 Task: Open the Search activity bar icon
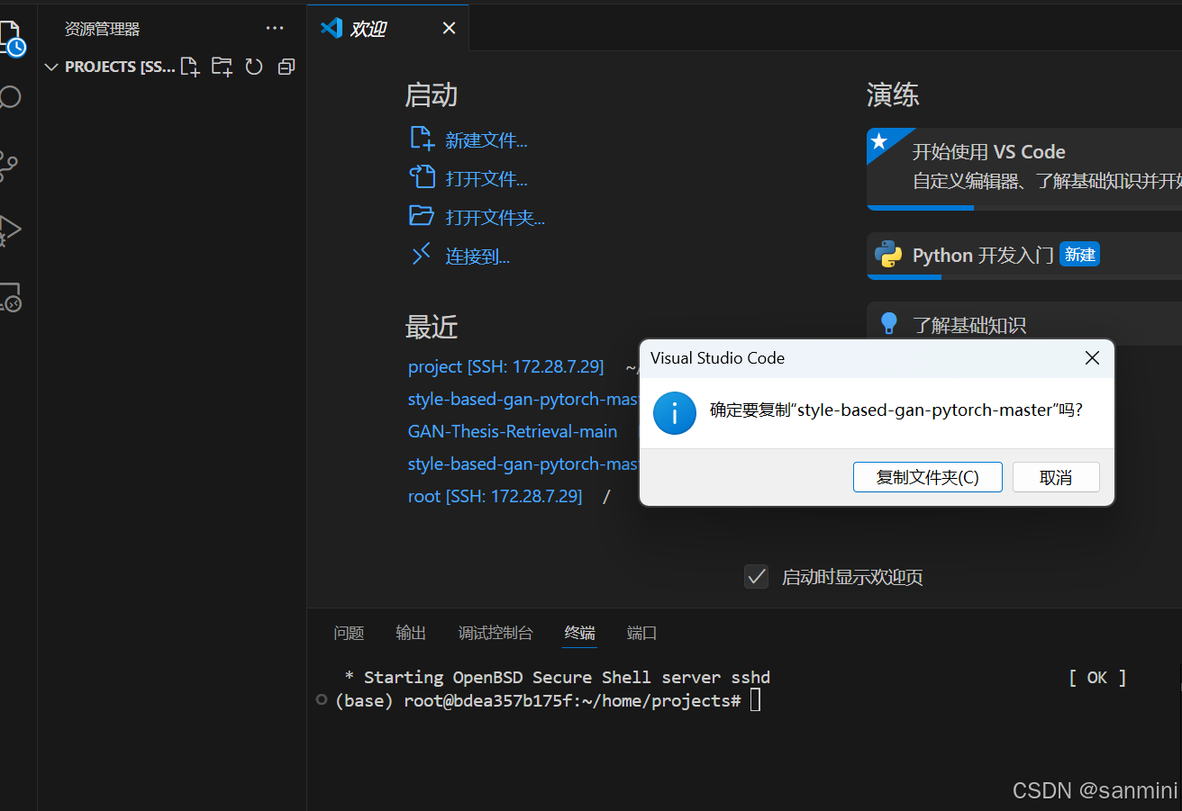click(10, 97)
